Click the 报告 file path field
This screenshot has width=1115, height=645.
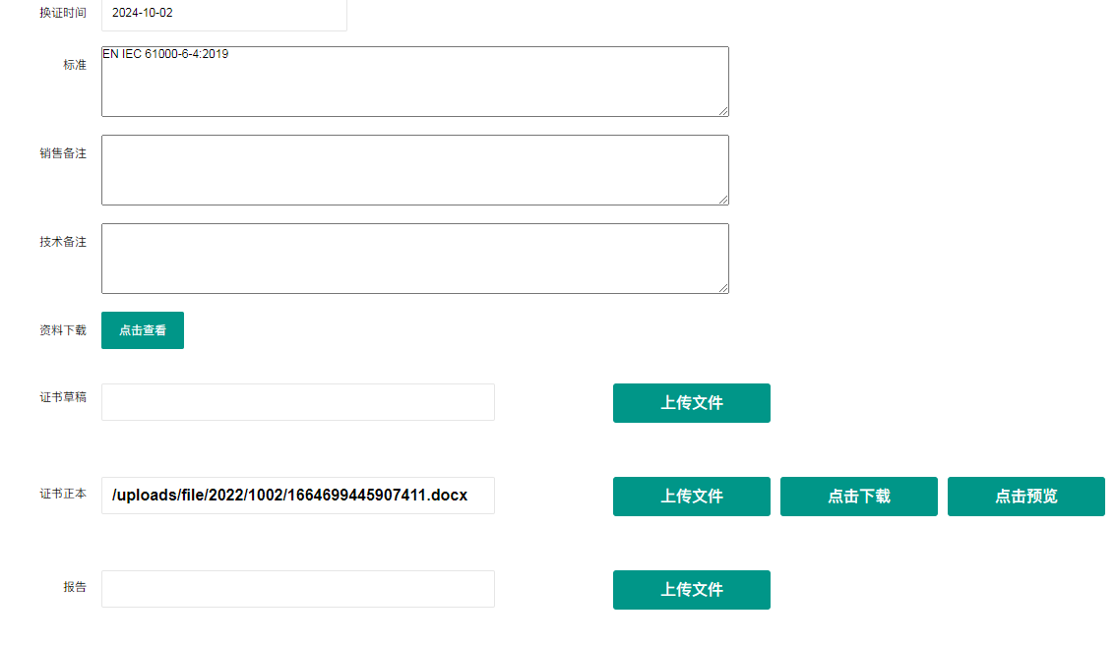pos(297,589)
